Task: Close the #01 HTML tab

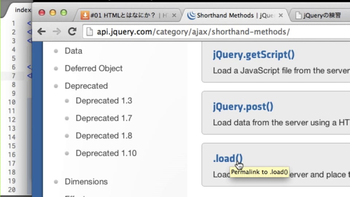Action: coord(174,15)
